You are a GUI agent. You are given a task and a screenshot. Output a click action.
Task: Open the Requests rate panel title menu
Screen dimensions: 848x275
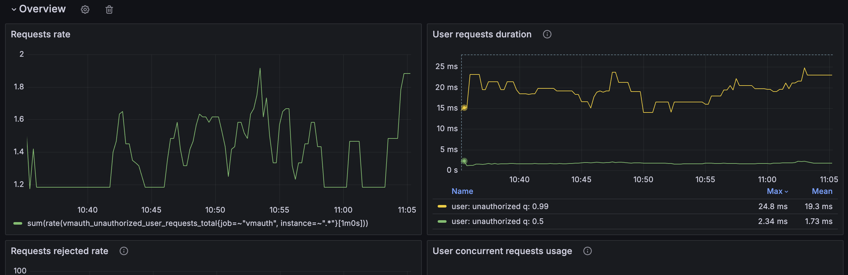click(40, 34)
